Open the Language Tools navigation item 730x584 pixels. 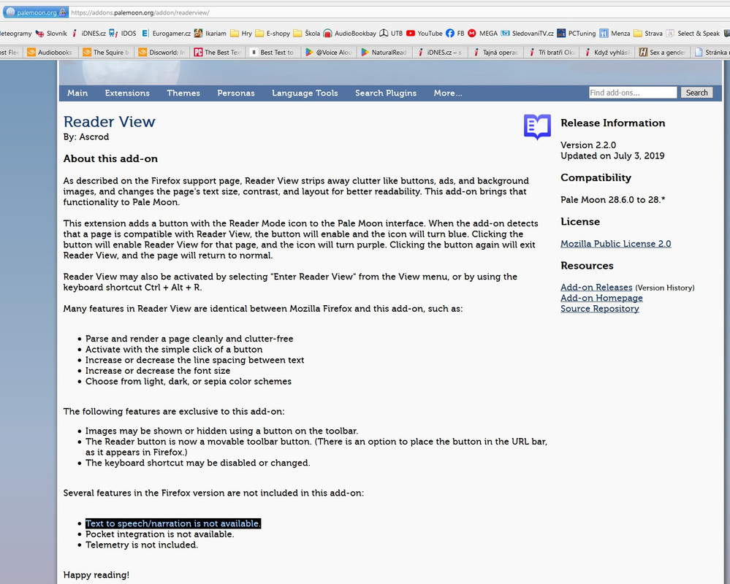coord(305,93)
